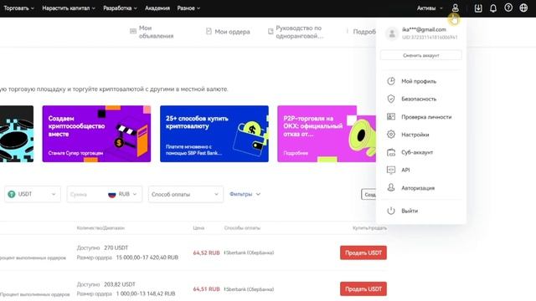Click the order range 15 000,00-17 420,40 RUB
Image resolution: width=536 pixels, height=301 pixels.
point(147,258)
